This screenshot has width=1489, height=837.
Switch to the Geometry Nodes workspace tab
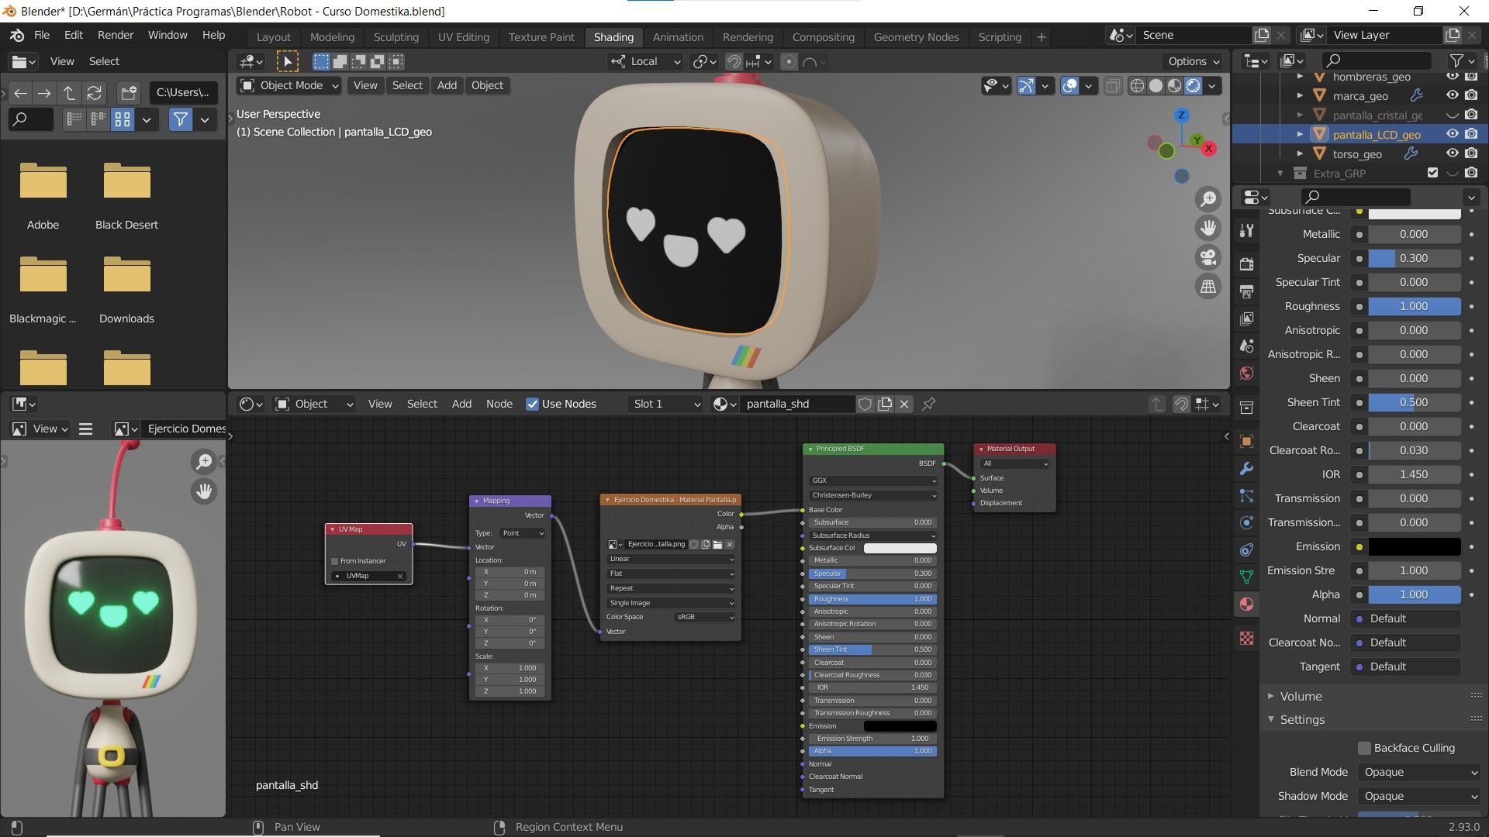click(x=916, y=36)
